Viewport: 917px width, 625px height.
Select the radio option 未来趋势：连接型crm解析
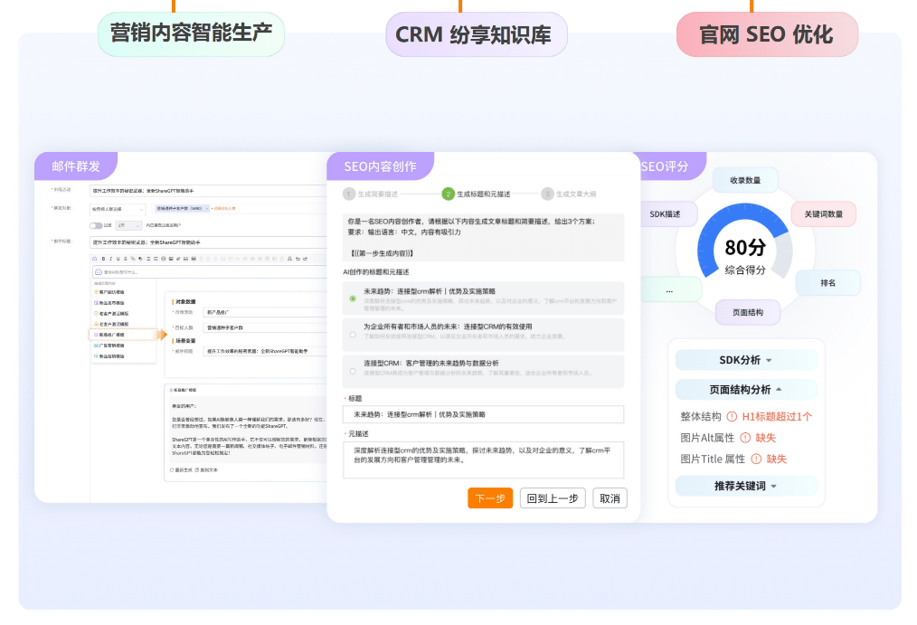click(x=353, y=298)
